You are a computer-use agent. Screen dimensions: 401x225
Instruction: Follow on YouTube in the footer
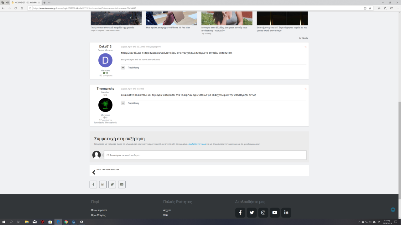(275, 212)
